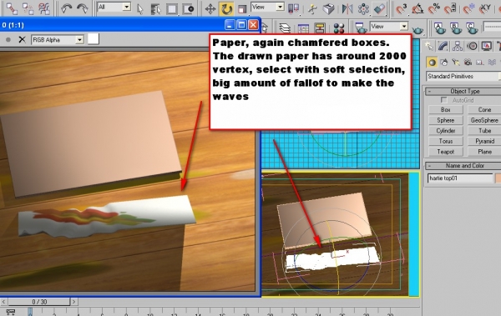Toggle the mono channel circle button

pyautogui.click(x=8, y=39)
